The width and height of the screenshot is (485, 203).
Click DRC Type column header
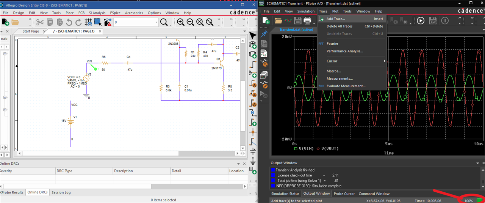click(x=83, y=171)
